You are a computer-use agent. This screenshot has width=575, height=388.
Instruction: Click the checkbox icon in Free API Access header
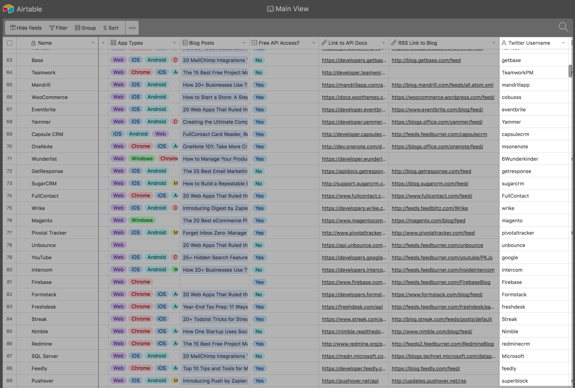point(254,43)
